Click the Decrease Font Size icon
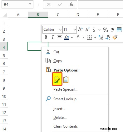Image resolution: width=123 pixels, height=132 pixels. tap(87, 30)
